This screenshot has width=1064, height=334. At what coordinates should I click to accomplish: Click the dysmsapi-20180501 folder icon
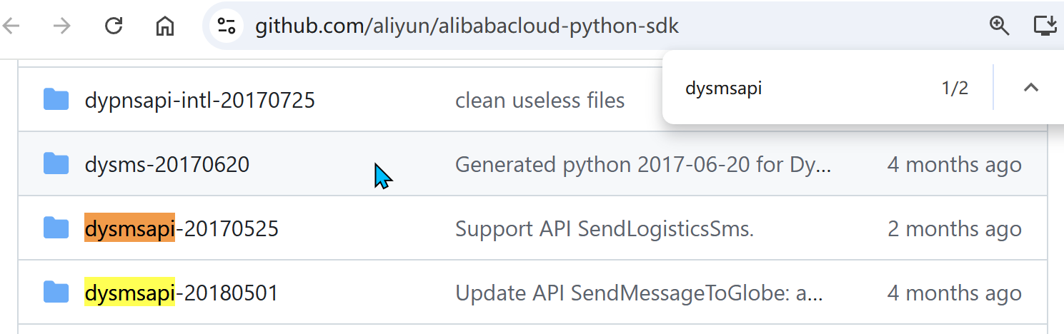56,293
